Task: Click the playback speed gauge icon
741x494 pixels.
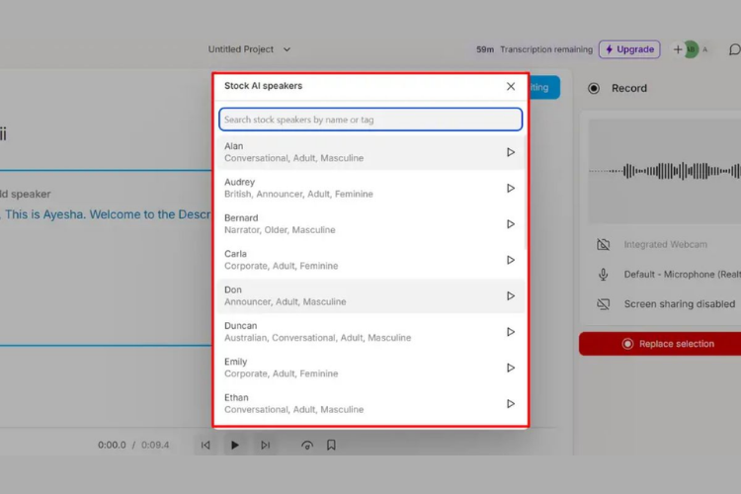Action: 307,445
